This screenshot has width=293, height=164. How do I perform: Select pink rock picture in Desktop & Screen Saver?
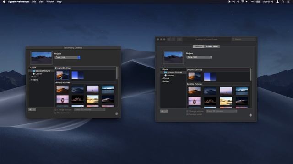click(x=194, y=101)
